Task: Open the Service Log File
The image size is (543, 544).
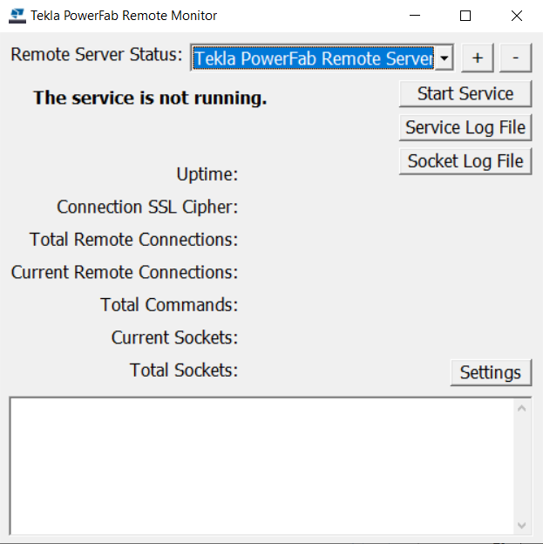Action: click(x=465, y=127)
